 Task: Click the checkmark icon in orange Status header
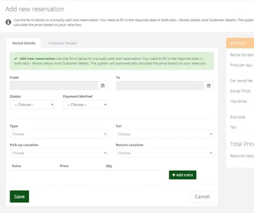coord(232,43)
